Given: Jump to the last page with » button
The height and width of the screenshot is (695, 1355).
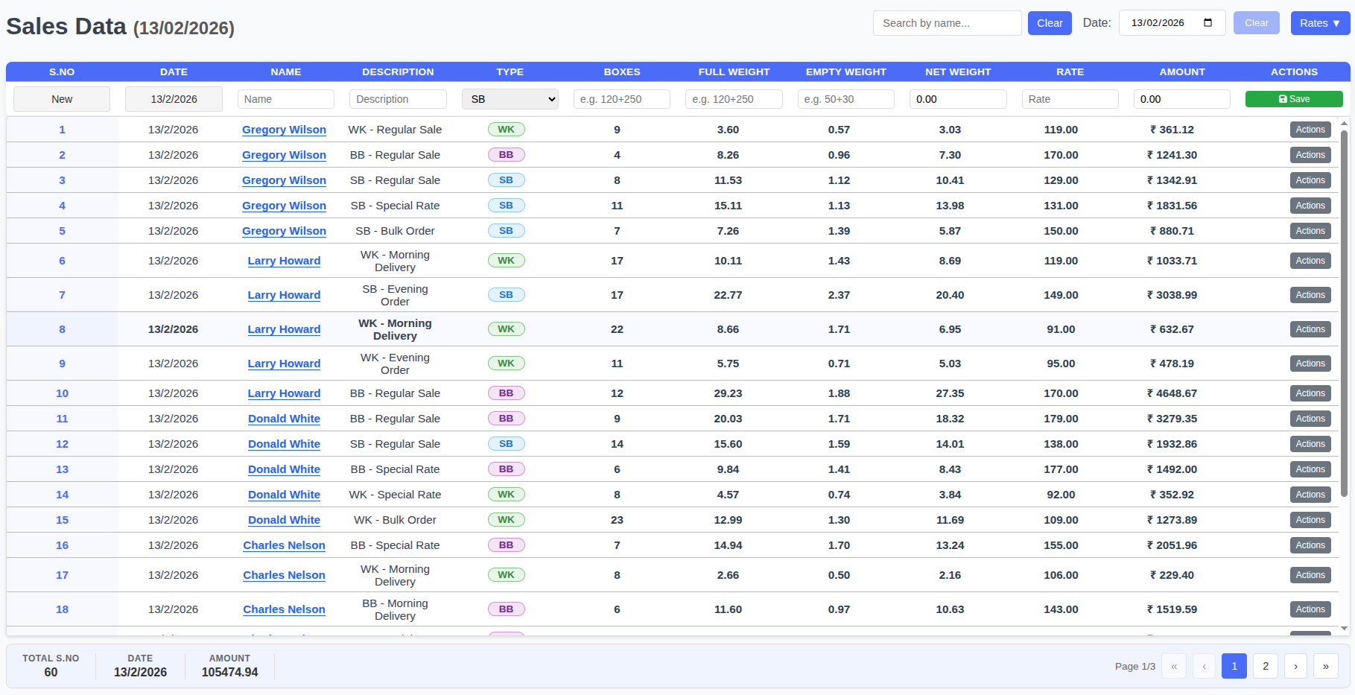Looking at the screenshot, I should point(1326,666).
